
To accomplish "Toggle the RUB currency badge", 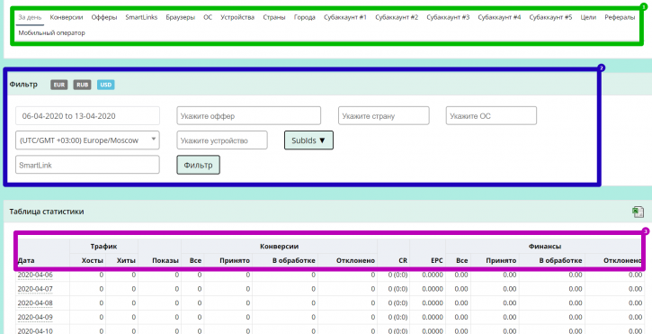I will 83,85.
